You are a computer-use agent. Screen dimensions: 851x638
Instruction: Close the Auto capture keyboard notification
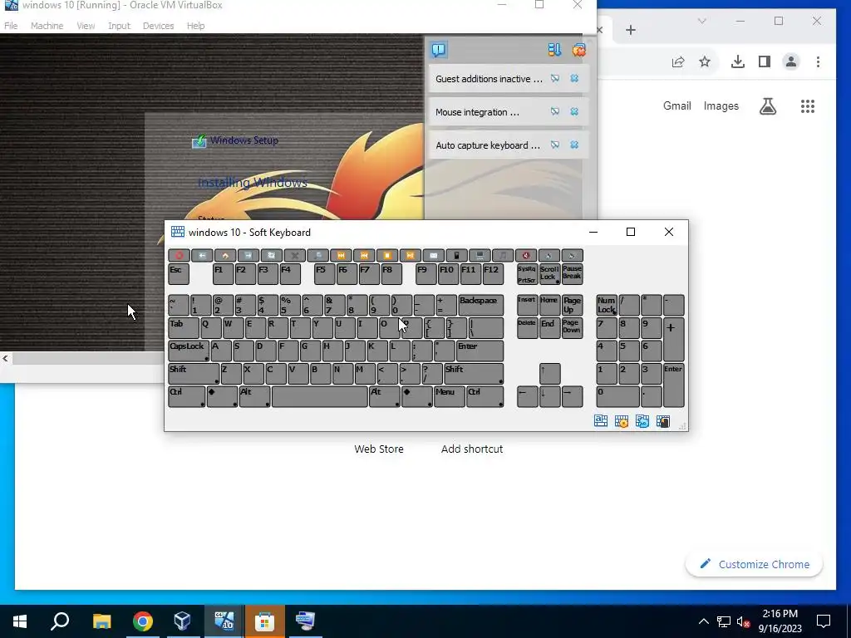(x=574, y=145)
